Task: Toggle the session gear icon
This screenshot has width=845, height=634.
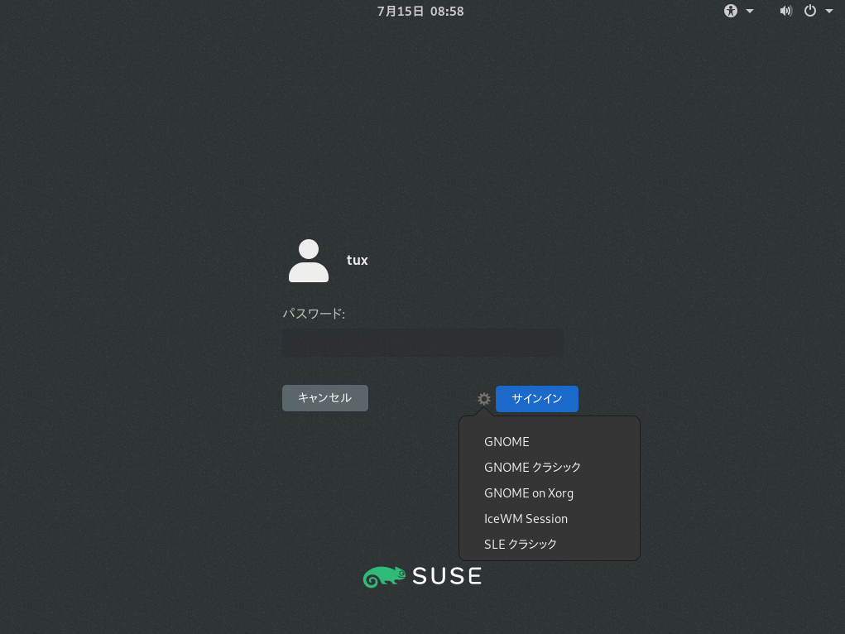Action: click(x=484, y=398)
